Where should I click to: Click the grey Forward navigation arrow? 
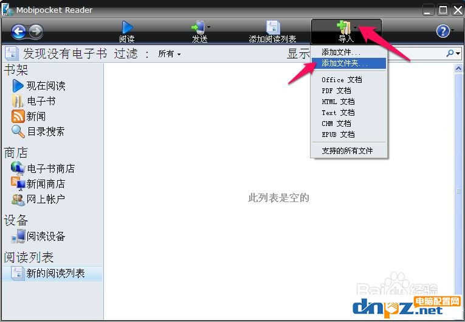36,31
